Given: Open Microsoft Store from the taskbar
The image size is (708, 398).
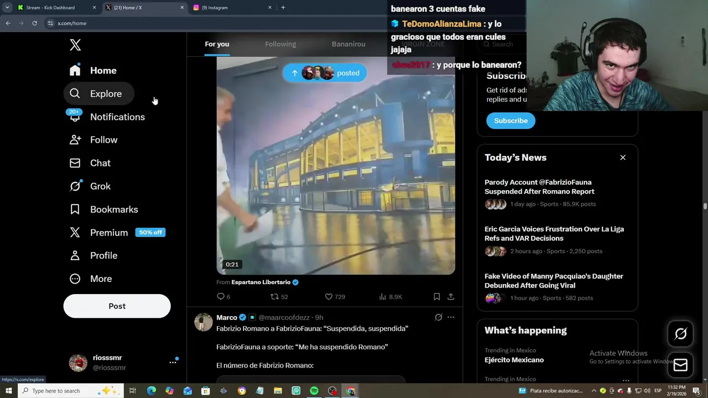Looking at the screenshot, I should coord(205,391).
